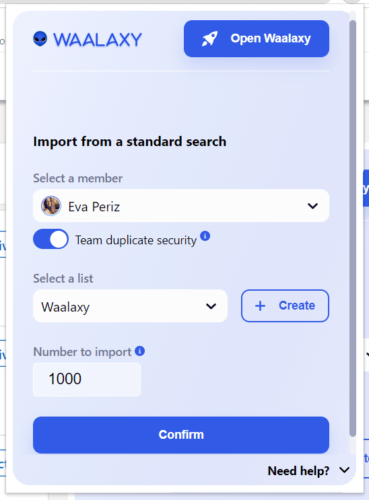
Task: Click Eva Periz's profile avatar
Action: coord(51,206)
